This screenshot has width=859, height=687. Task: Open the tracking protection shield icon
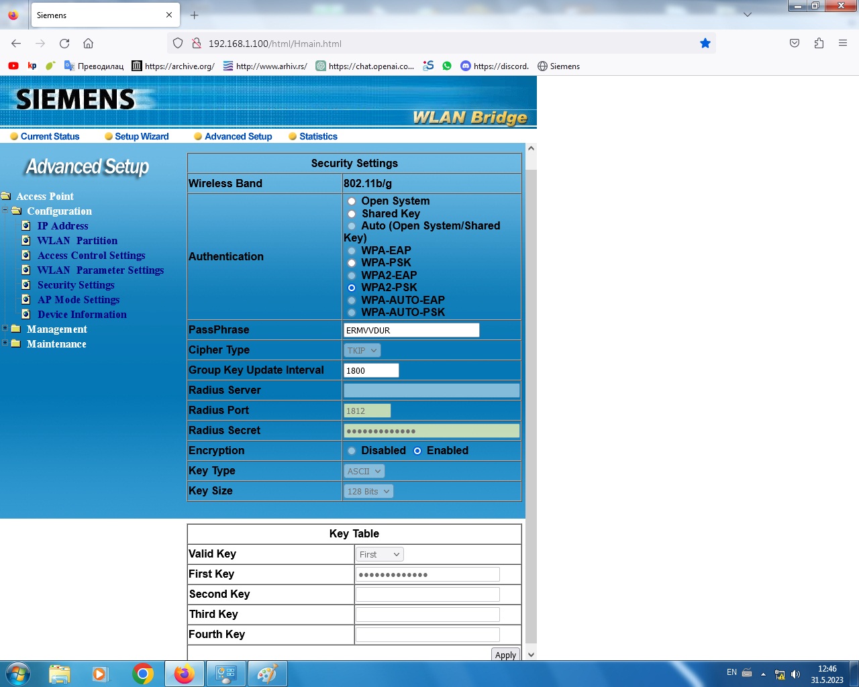[x=178, y=44]
